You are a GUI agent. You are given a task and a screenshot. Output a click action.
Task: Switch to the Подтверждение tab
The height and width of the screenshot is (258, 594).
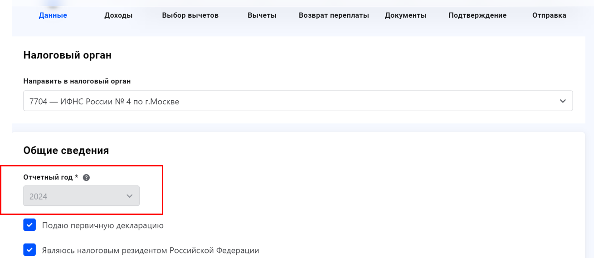477,15
